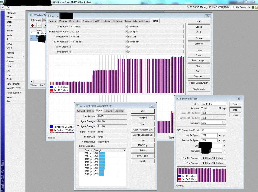Switch to the Data Rates tab
Screen dimensions: 258x192
point(75,21)
